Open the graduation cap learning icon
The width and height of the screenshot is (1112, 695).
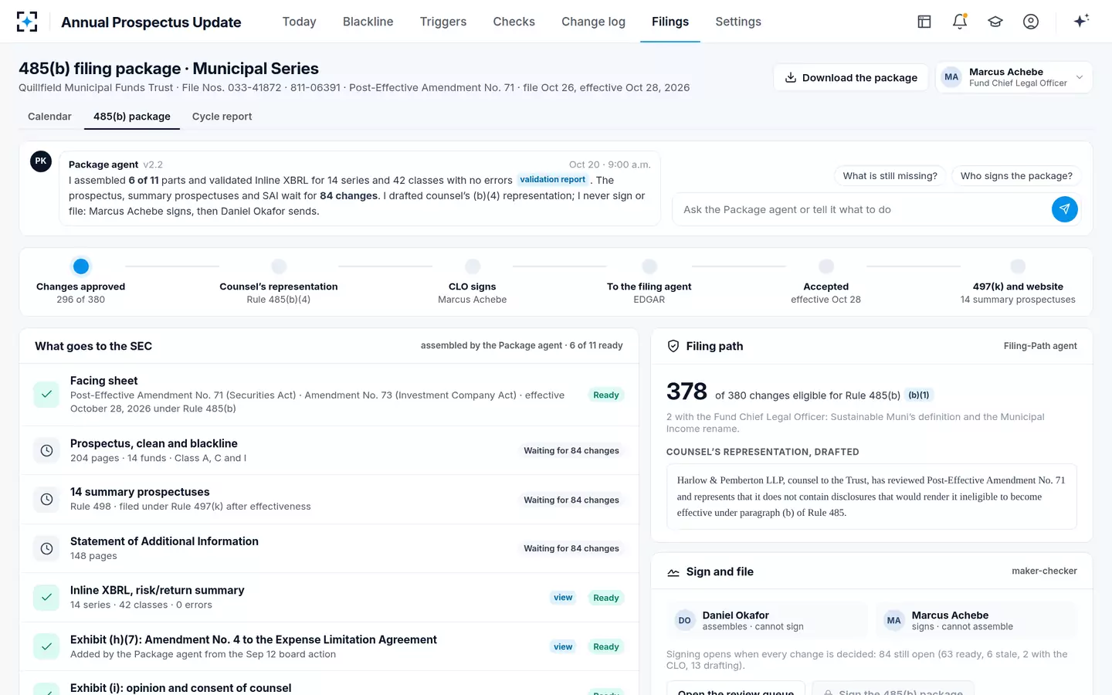coord(995,22)
